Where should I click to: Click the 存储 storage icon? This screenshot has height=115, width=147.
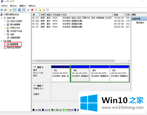coord(5,41)
